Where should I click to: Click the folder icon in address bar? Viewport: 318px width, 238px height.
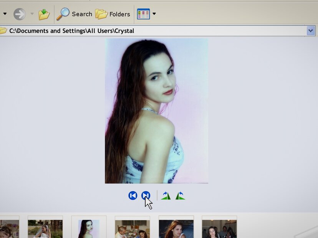coord(3,31)
